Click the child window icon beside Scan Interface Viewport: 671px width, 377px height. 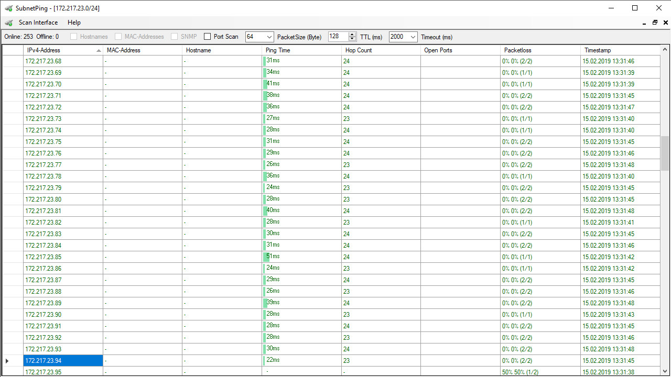click(8, 23)
